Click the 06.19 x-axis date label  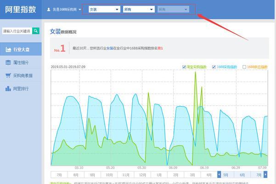[x=204, y=167]
